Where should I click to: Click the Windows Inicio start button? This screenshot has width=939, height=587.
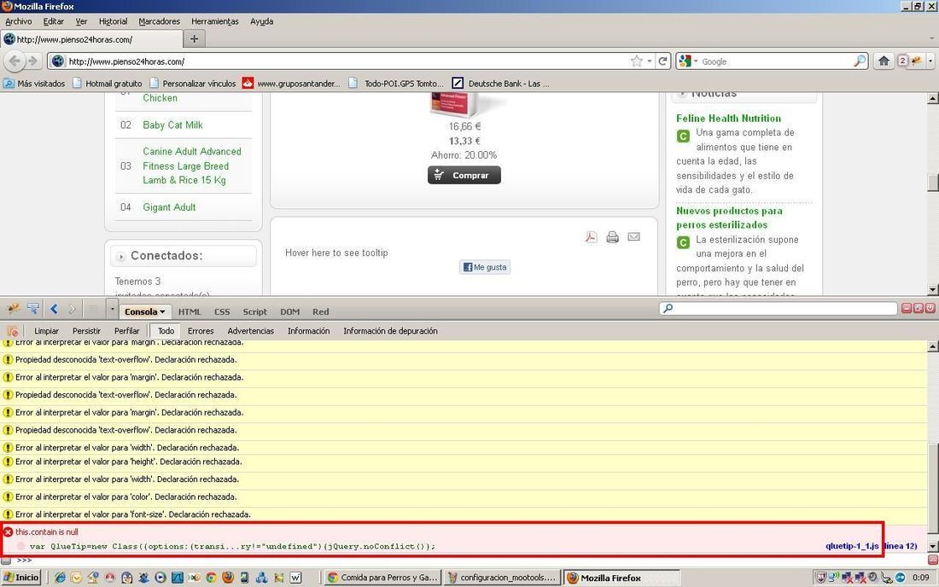click(x=21, y=578)
